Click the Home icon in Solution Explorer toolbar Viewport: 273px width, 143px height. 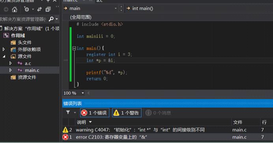coord(15,9)
